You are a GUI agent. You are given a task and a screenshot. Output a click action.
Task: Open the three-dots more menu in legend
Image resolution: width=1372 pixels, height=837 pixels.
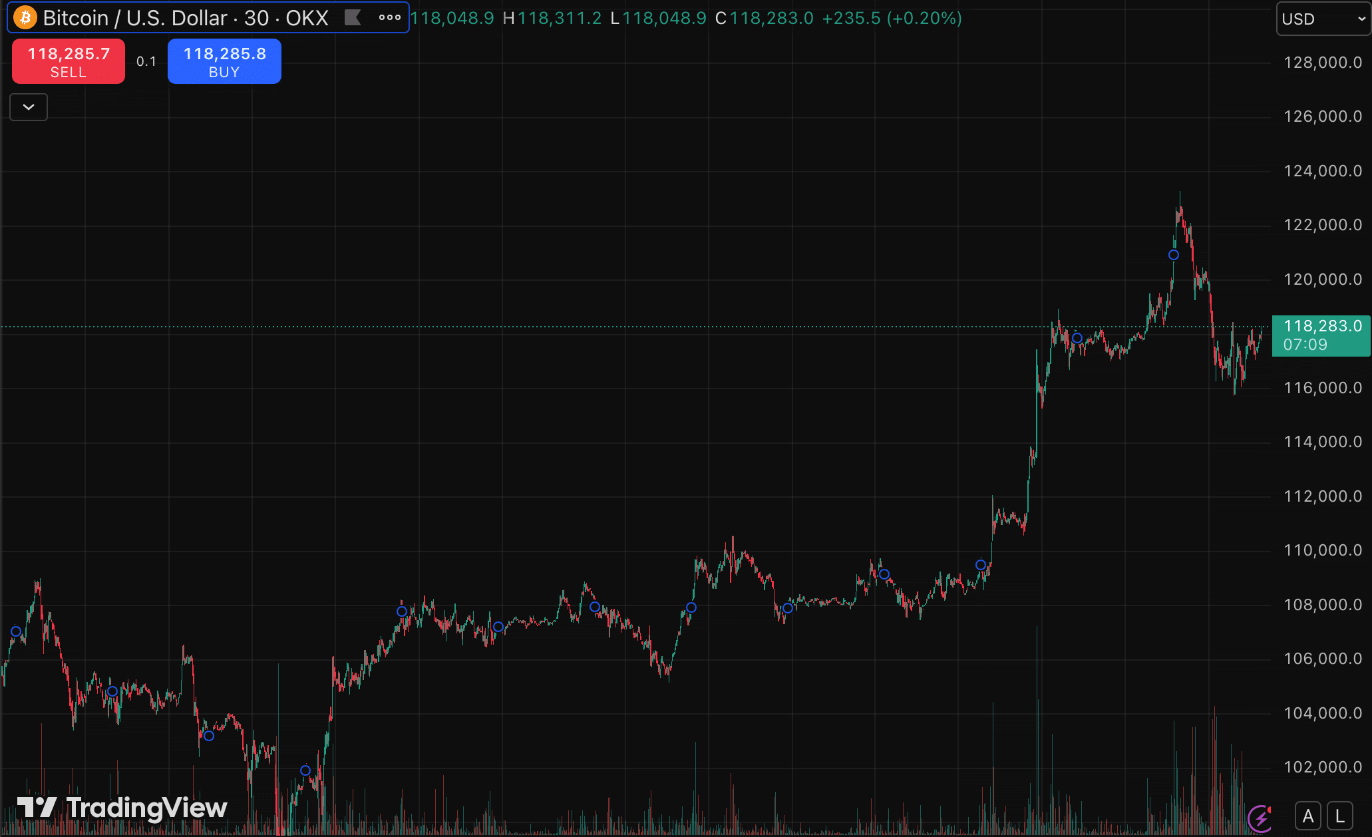coord(390,18)
